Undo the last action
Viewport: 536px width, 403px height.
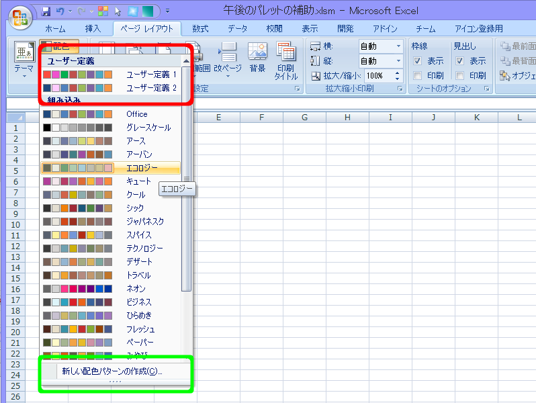click(60, 11)
